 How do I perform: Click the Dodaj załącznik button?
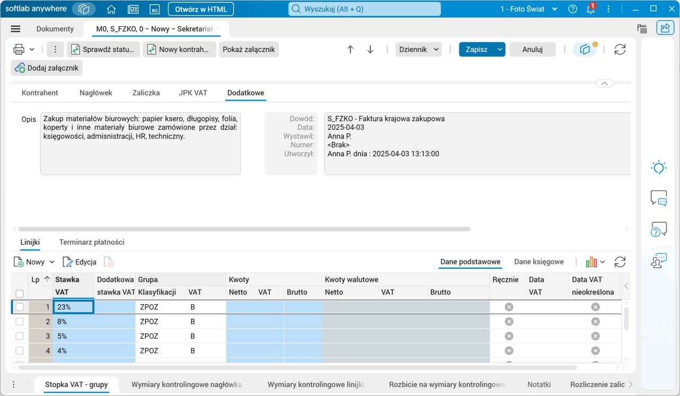(47, 68)
